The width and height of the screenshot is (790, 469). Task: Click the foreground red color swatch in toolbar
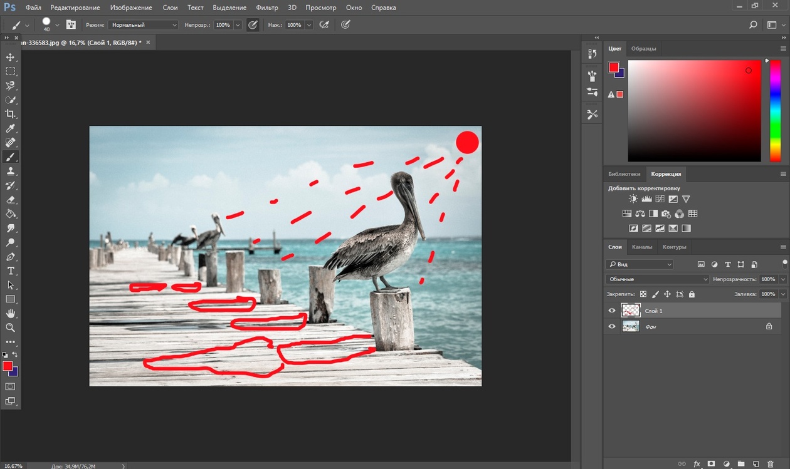point(7,366)
